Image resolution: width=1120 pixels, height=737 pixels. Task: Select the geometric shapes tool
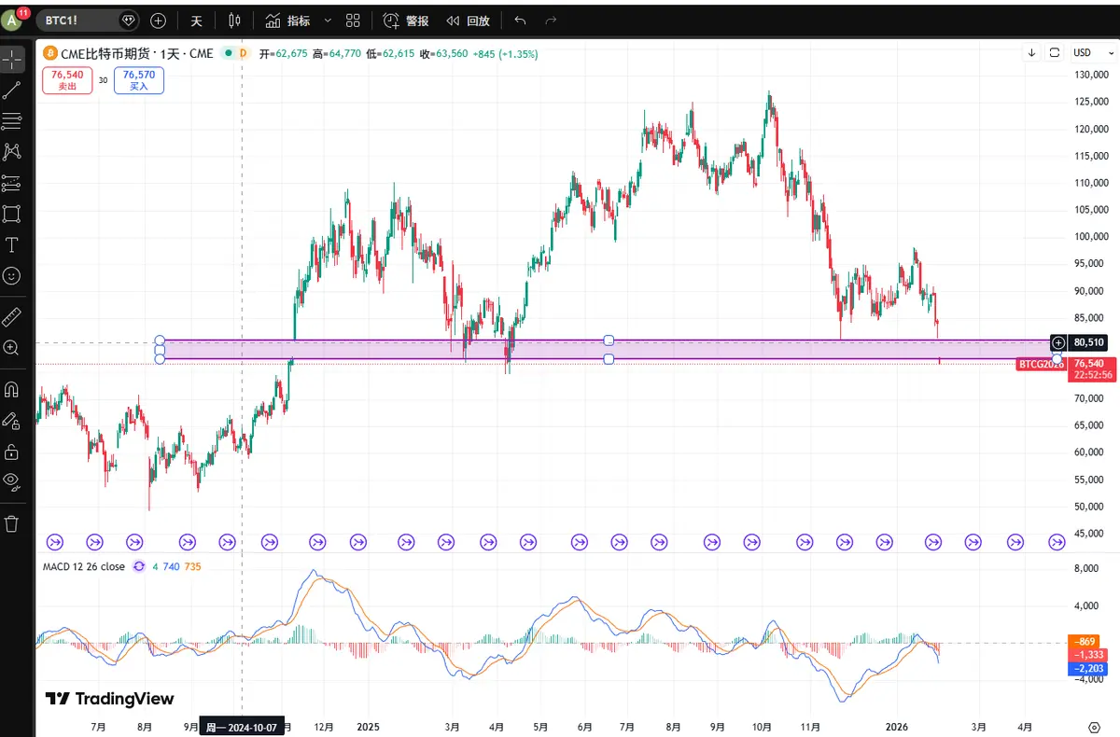[12, 214]
